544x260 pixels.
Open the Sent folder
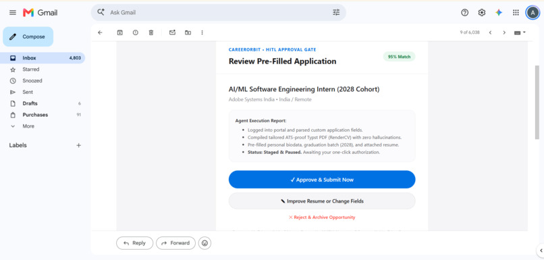point(43,92)
